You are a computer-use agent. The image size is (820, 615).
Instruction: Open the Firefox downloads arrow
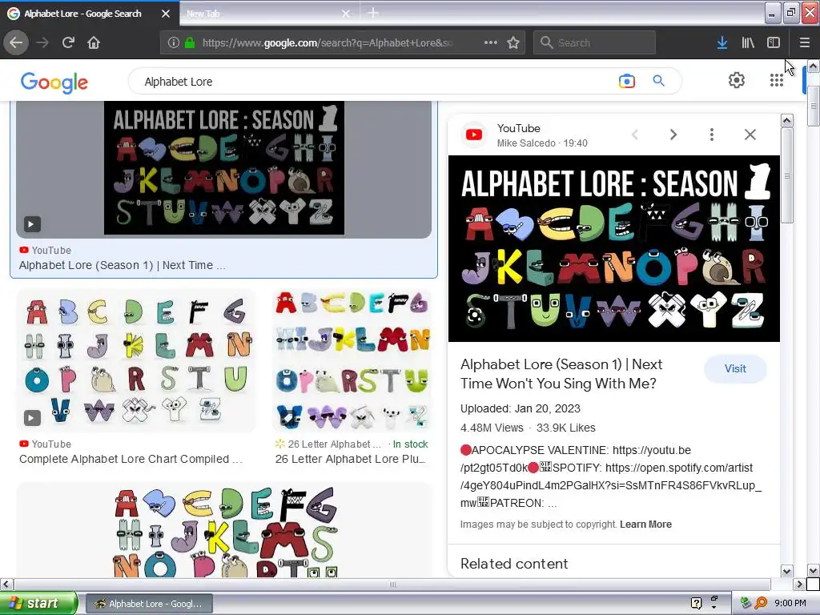click(x=722, y=42)
